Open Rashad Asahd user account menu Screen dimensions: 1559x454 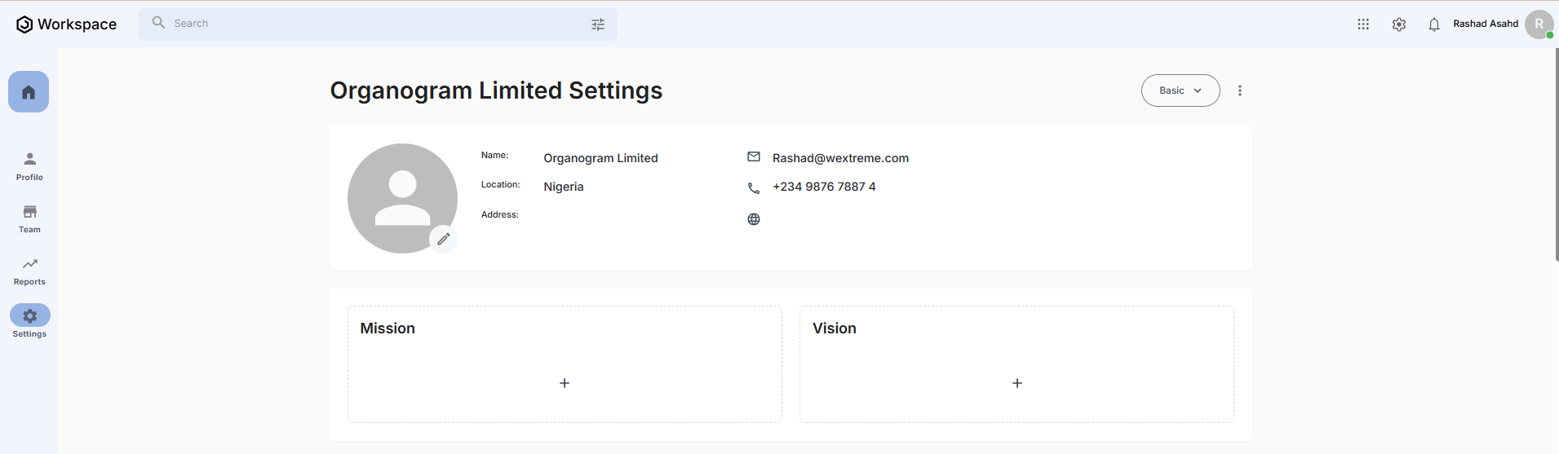click(1538, 24)
